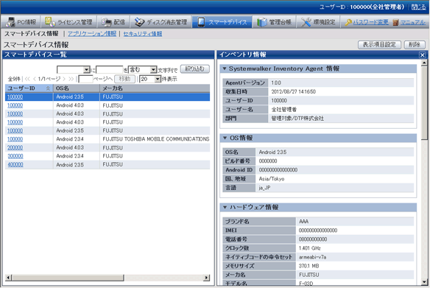This screenshot has width=430, height=288.
Task: Collapse the Systemwalker Inventory Agent 情報 section
Action: pos(225,69)
